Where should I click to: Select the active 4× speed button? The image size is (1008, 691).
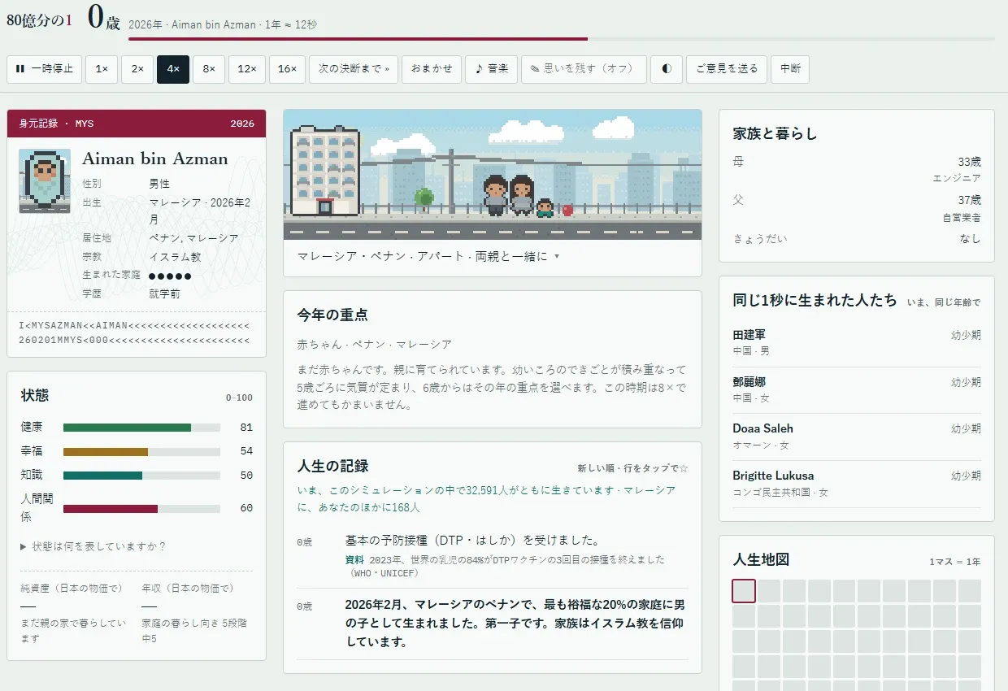[173, 69]
